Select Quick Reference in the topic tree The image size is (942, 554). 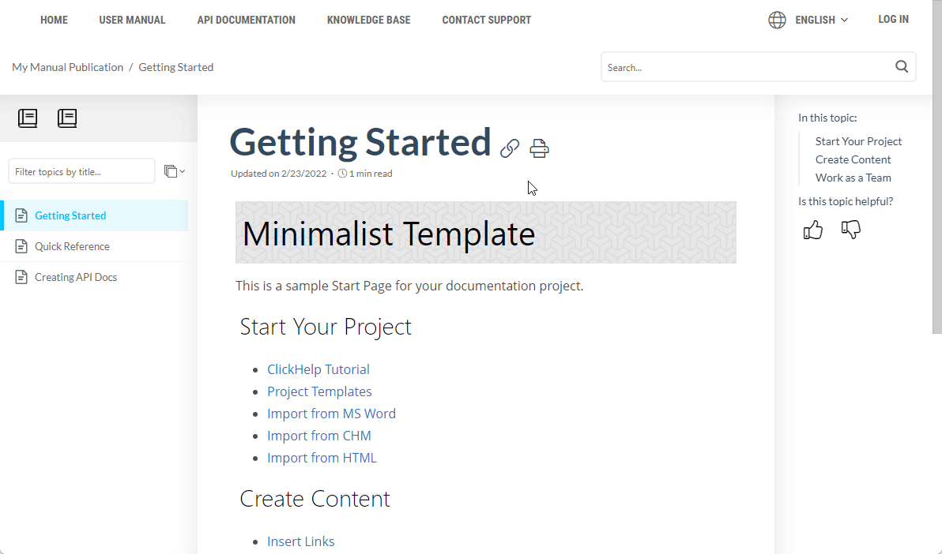tap(72, 246)
